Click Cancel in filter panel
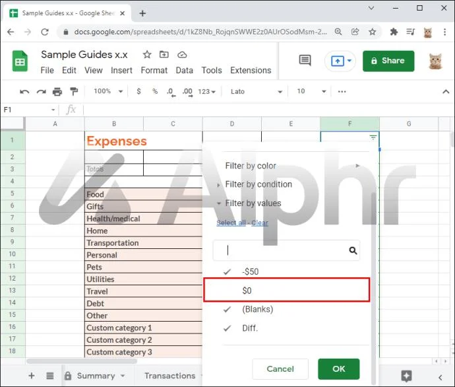455x387 pixels. tap(280, 369)
